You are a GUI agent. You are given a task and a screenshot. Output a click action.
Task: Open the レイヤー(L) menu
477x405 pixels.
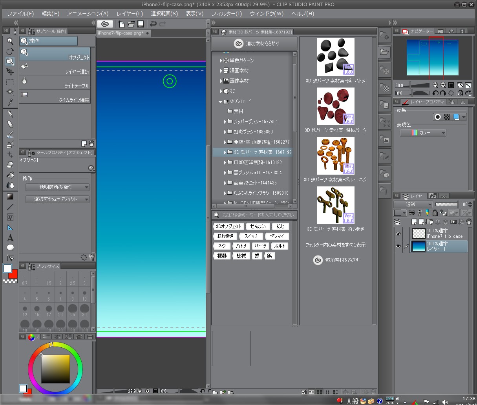[130, 13]
